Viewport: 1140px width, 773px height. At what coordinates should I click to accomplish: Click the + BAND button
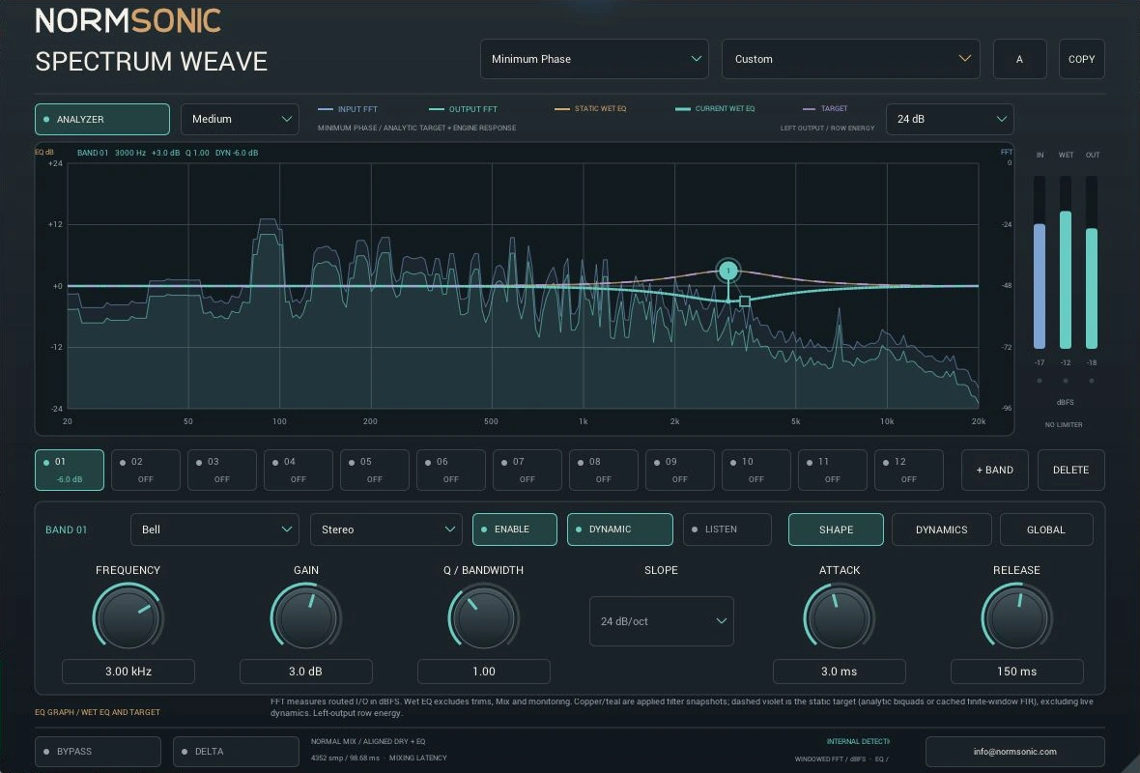pos(994,470)
